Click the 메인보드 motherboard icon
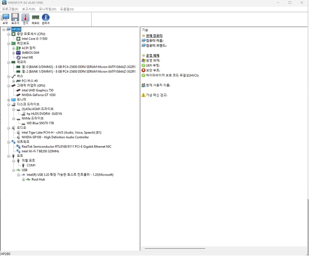The width and height of the screenshot is (309, 259). 13,44
